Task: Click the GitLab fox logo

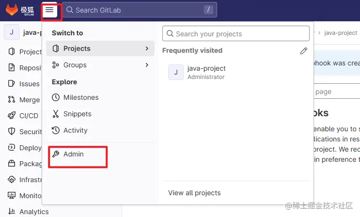Action: pos(12,10)
